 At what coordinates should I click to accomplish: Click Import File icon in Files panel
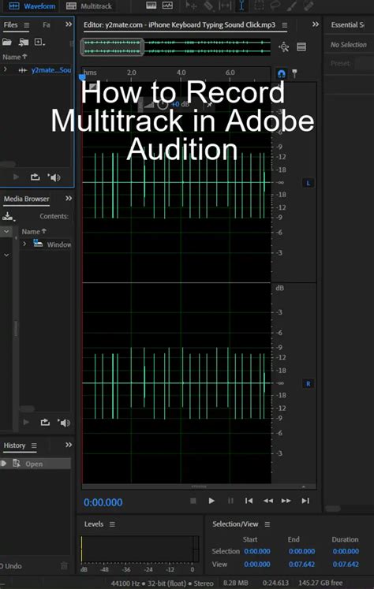[x=24, y=42]
